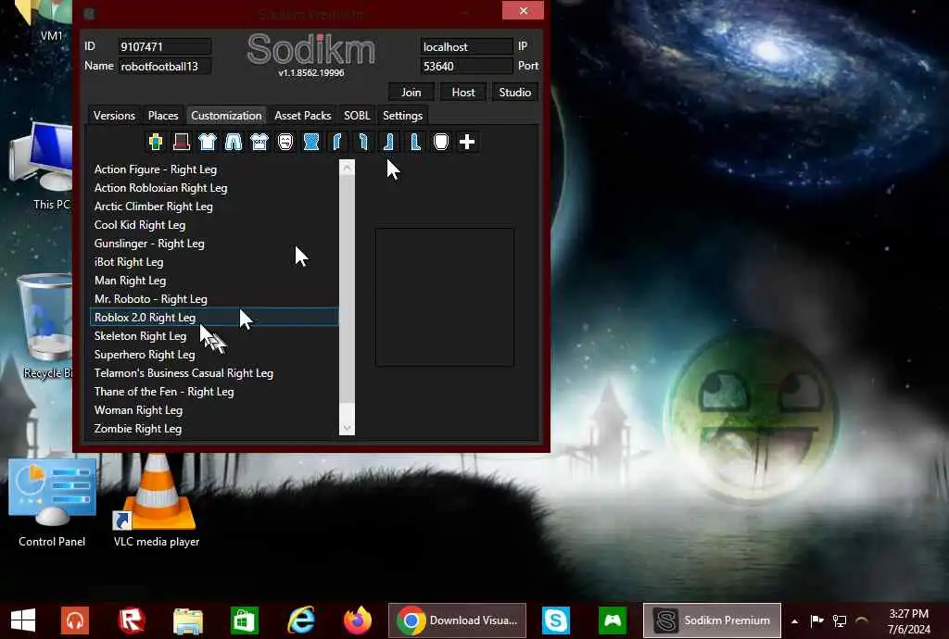Select Mr. Roboto - Right Leg
Image resolution: width=949 pixels, height=639 pixels.
tap(214, 298)
